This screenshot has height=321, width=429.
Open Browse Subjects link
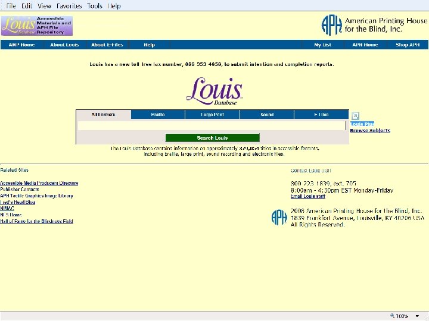click(x=370, y=130)
